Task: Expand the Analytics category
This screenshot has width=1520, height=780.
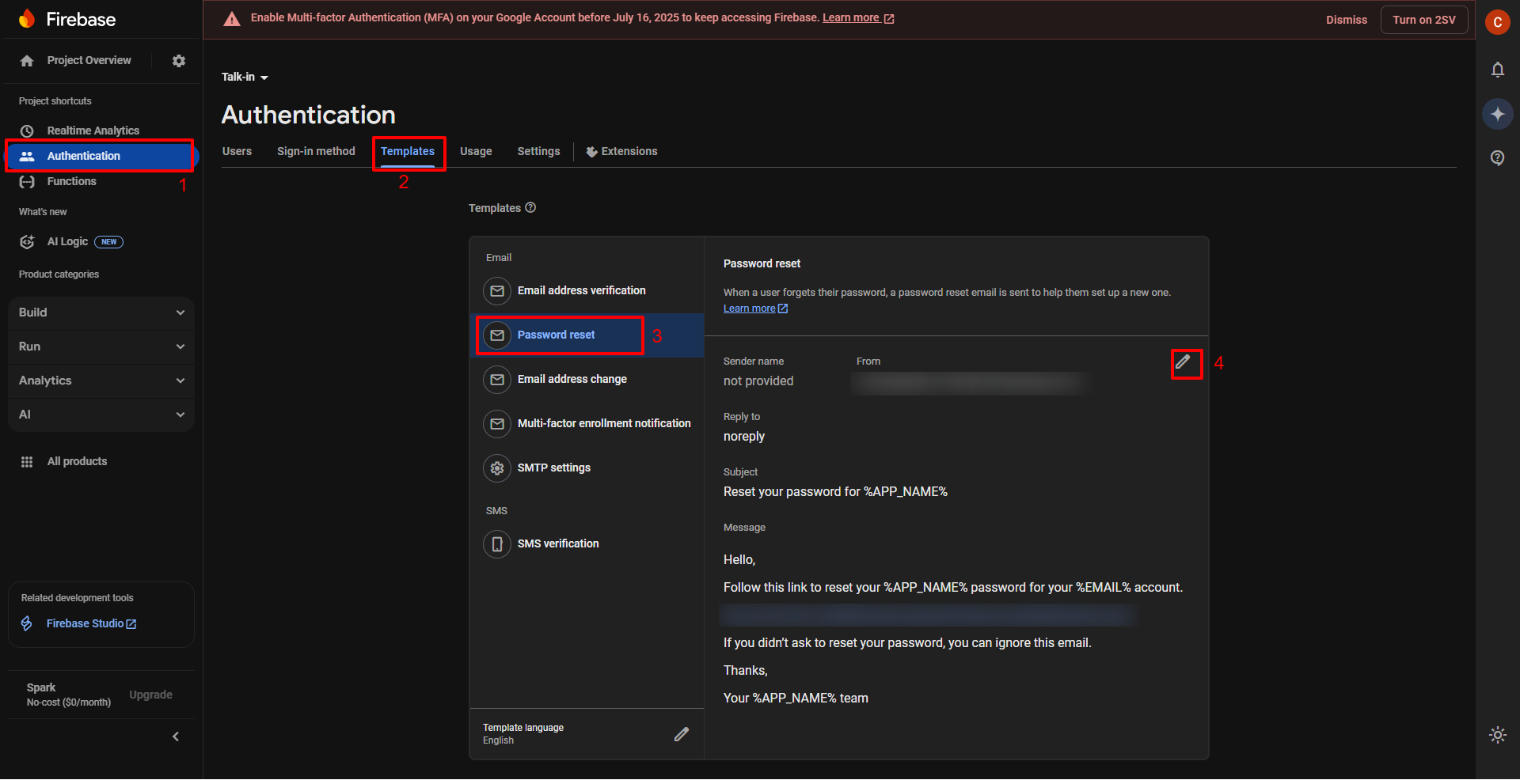Action: click(101, 381)
